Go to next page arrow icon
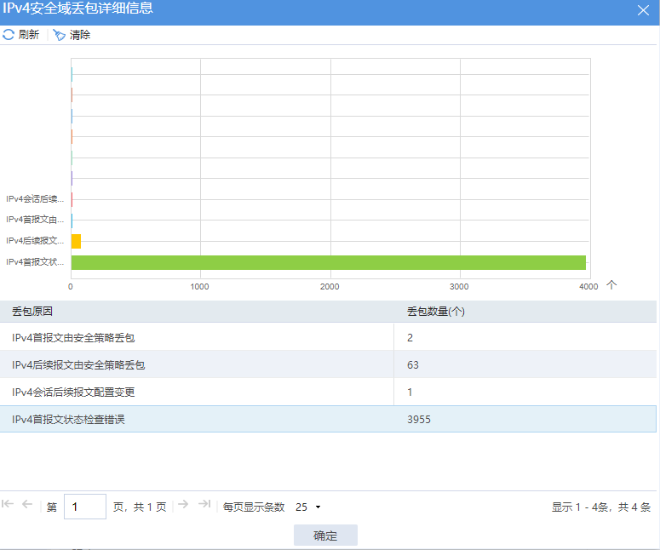This screenshot has height=550, width=660. coord(183,504)
